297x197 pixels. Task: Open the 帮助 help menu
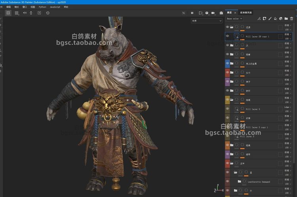coord(66,7)
